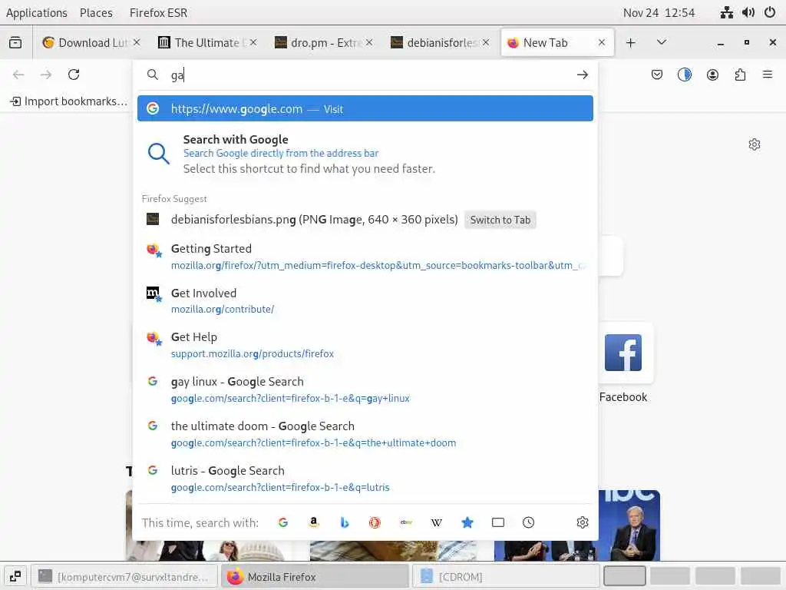Search open tabs using the tab icon
The image size is (786, 590).
coord(497,522)
